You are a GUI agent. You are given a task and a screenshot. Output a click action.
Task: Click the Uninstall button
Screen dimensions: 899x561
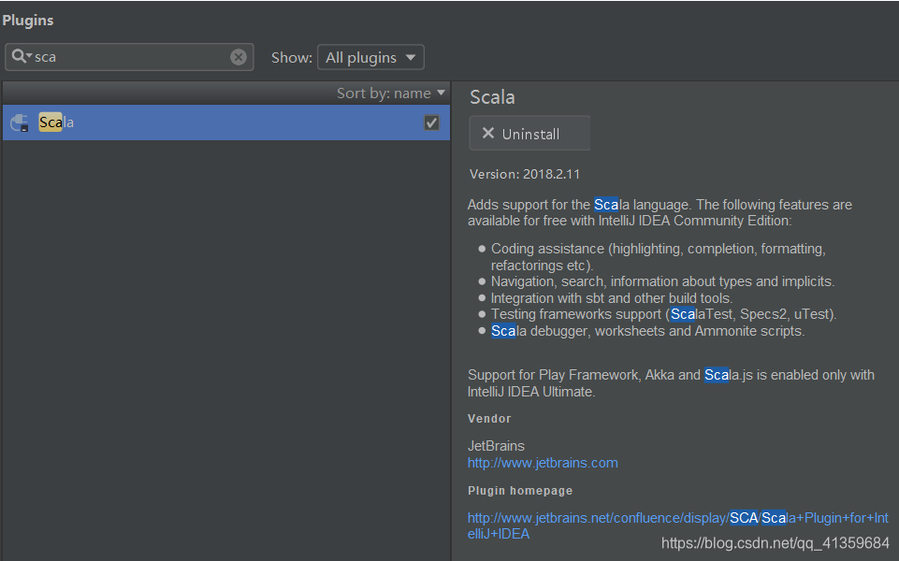click(x=529, y=132)
